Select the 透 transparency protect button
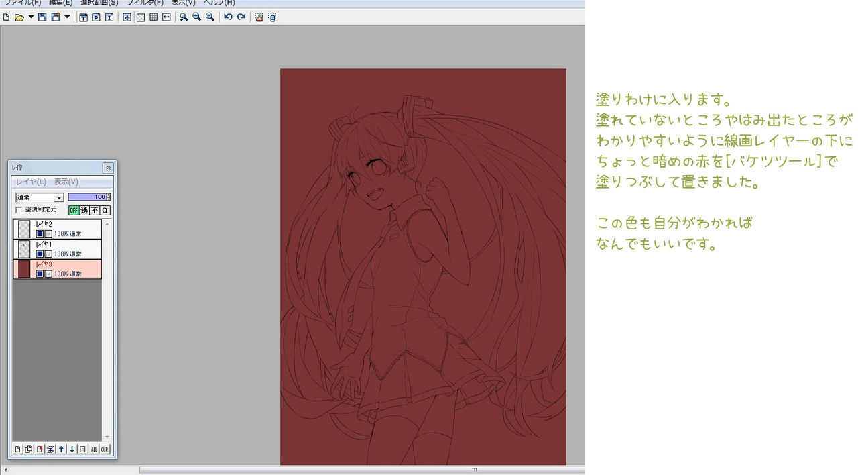Screen dimensions: 858x475 pyautogui.click(x=84, y=210)
